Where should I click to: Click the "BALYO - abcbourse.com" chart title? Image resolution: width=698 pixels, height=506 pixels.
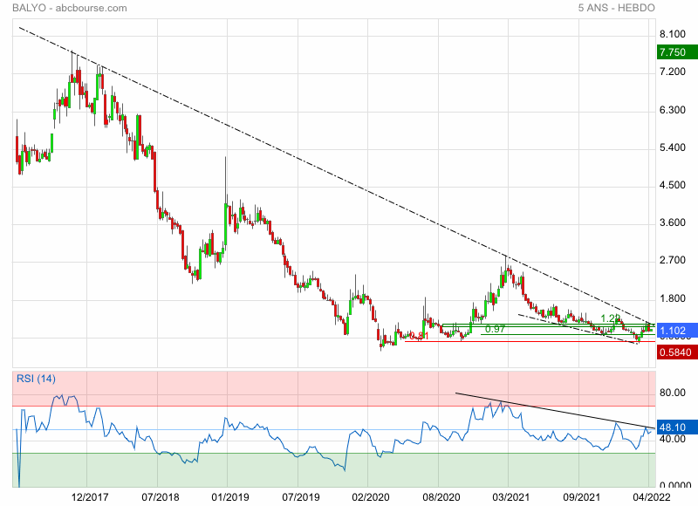click(x=70, y=8)
